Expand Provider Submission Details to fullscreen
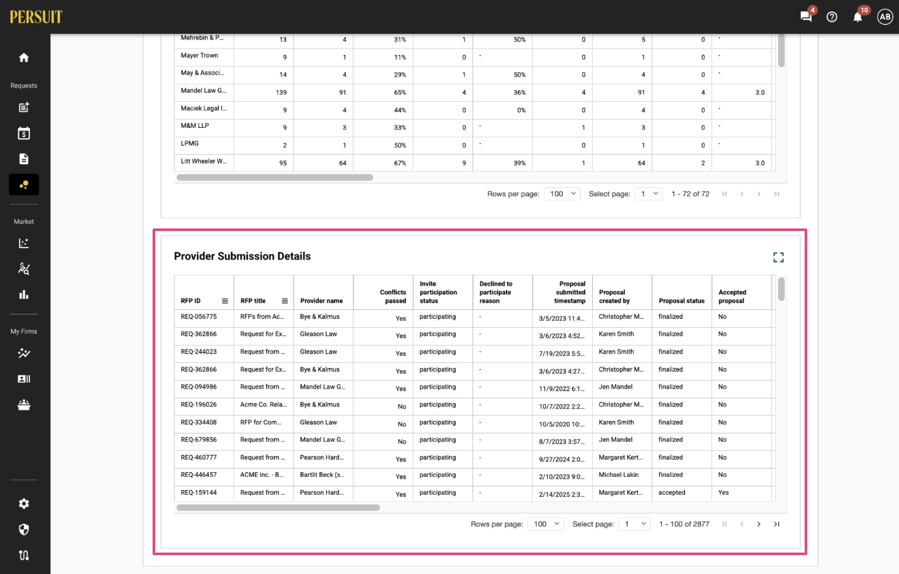This screenshot has width=899, height=574. (778, 257)
